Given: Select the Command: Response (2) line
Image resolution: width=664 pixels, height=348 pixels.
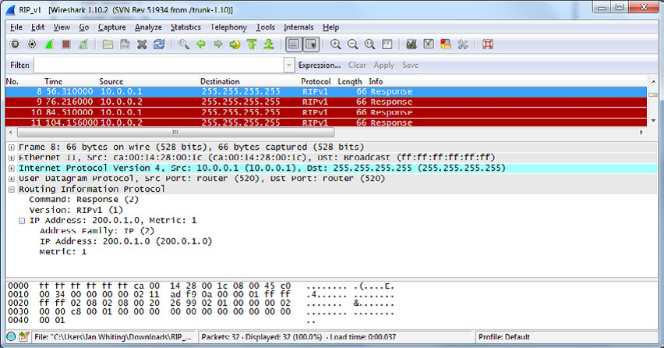Looking at the screenshot, I should point(83,199).
